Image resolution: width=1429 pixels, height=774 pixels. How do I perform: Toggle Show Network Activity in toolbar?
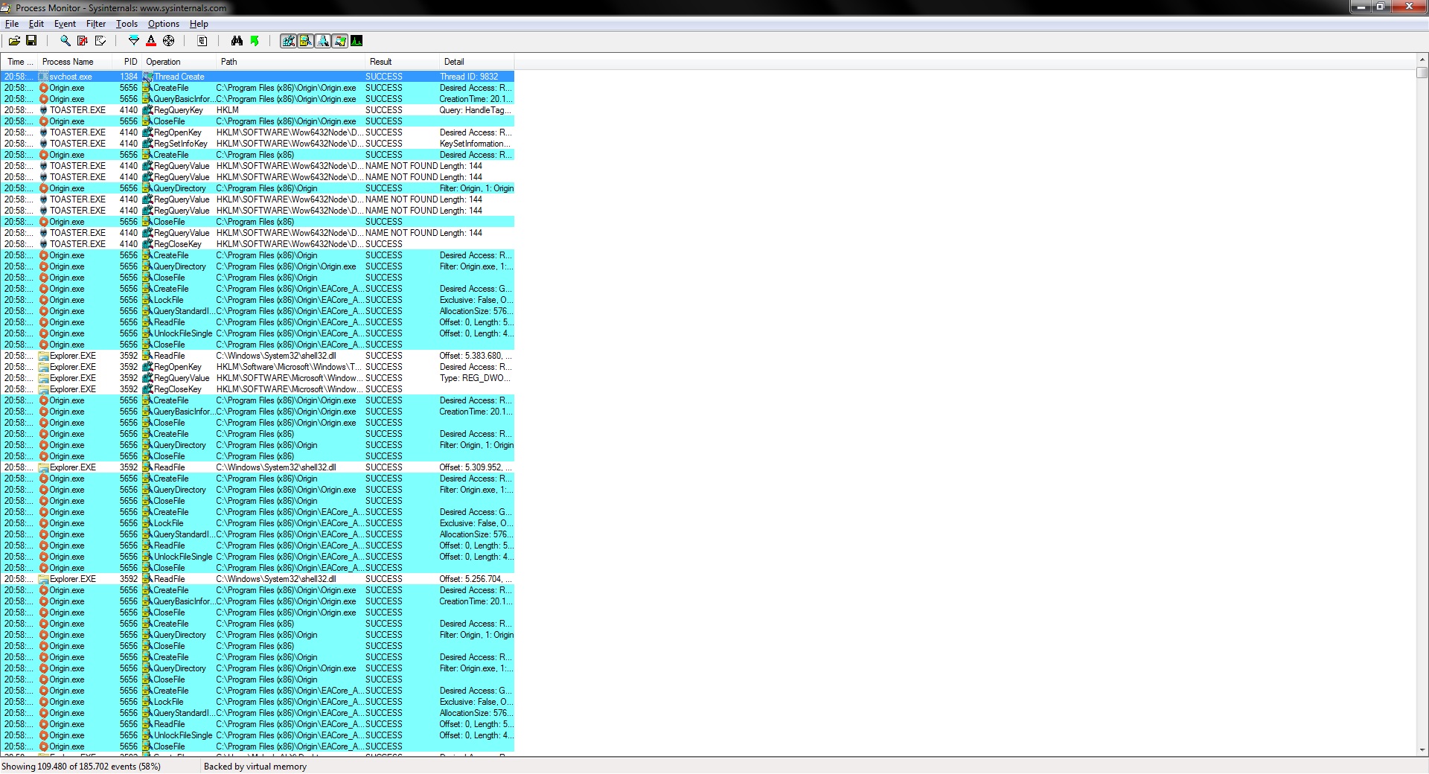point(322,41)
